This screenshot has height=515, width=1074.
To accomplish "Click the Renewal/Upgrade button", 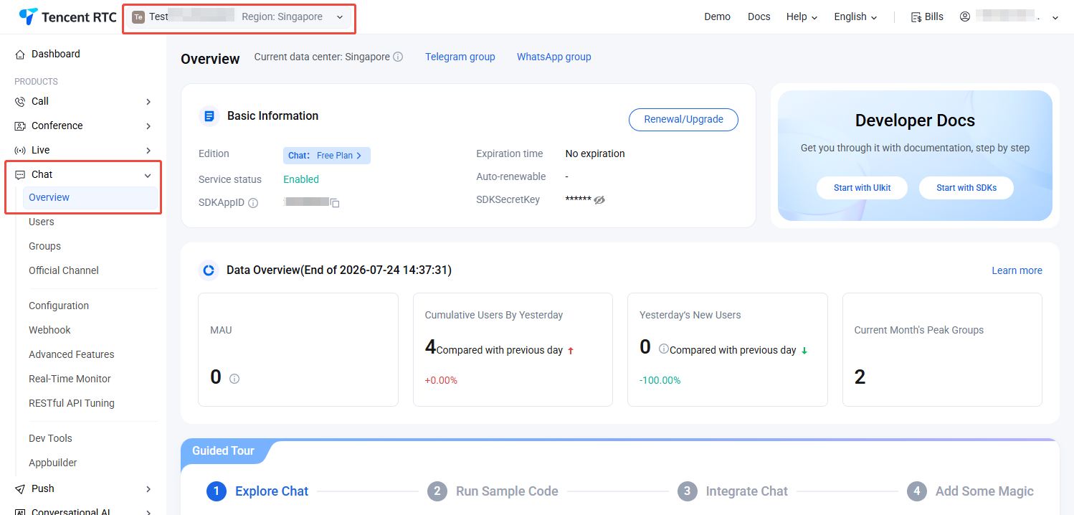I will click(x=683, y=120).
